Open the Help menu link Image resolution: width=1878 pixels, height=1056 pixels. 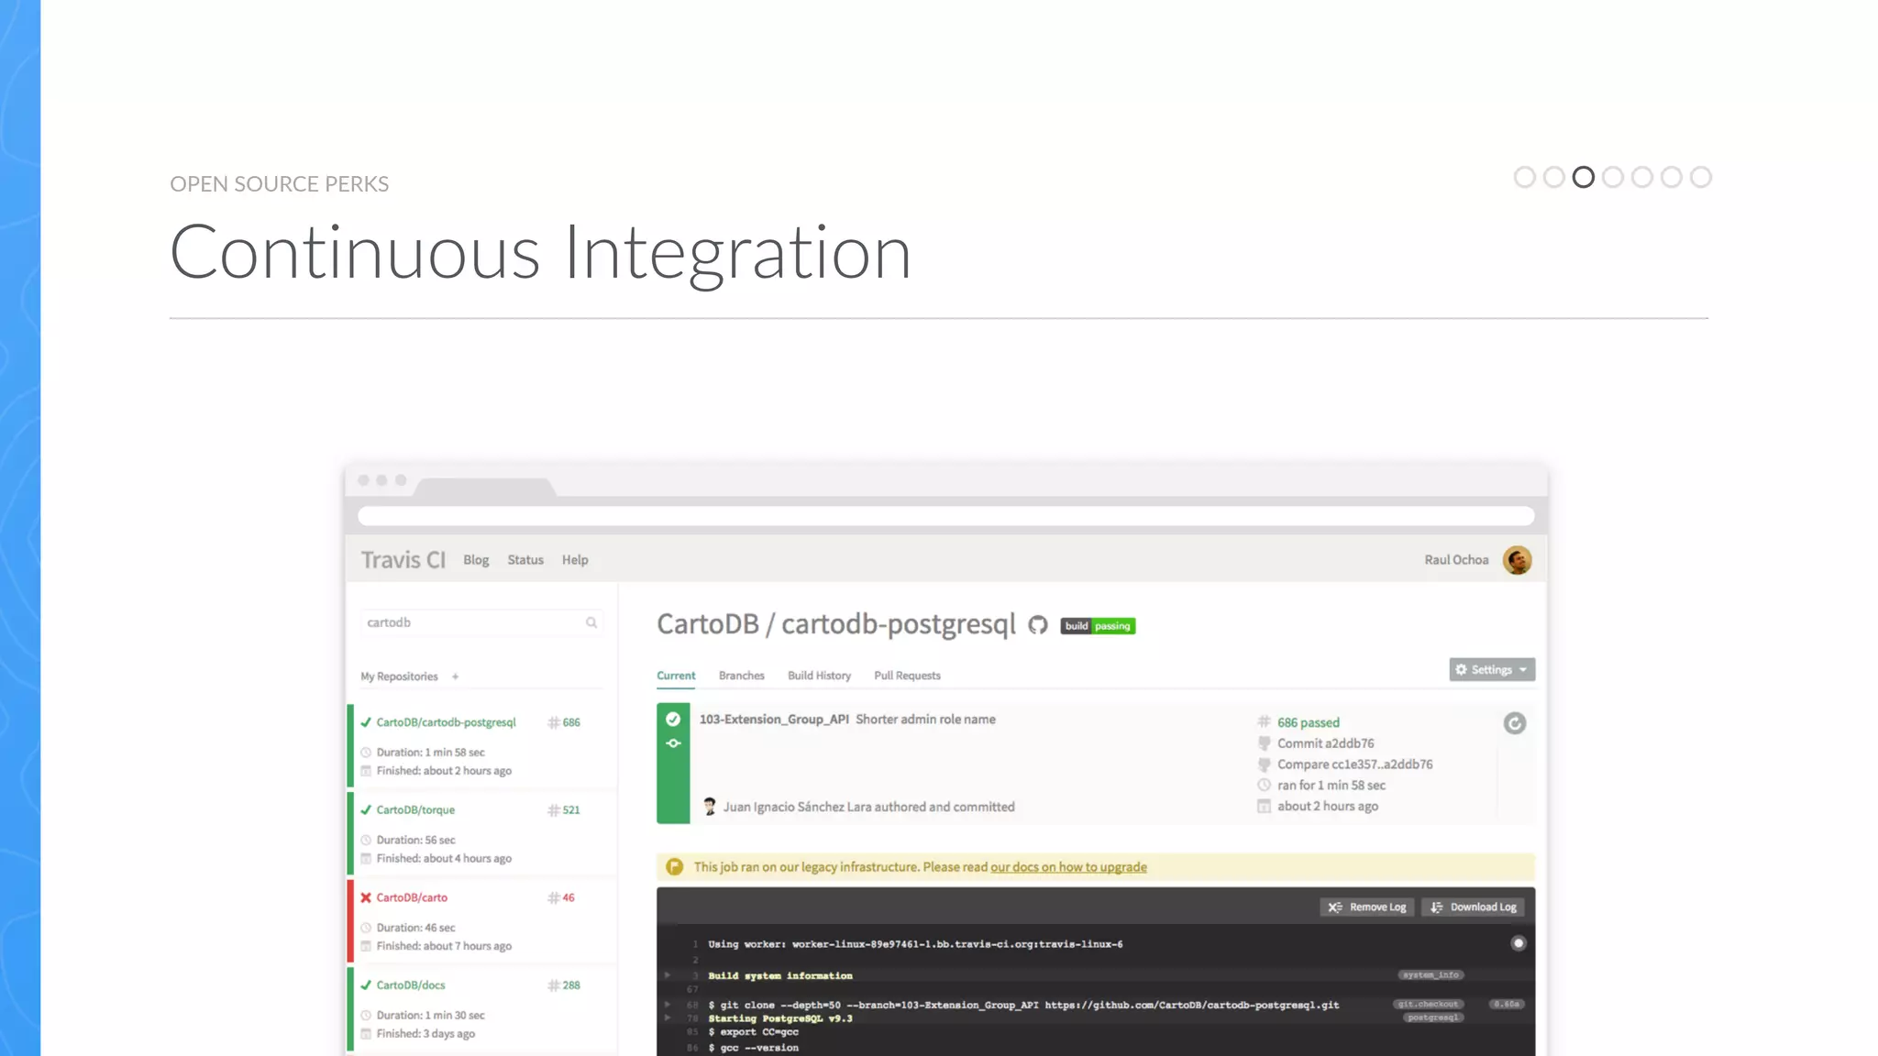(575, 560)
